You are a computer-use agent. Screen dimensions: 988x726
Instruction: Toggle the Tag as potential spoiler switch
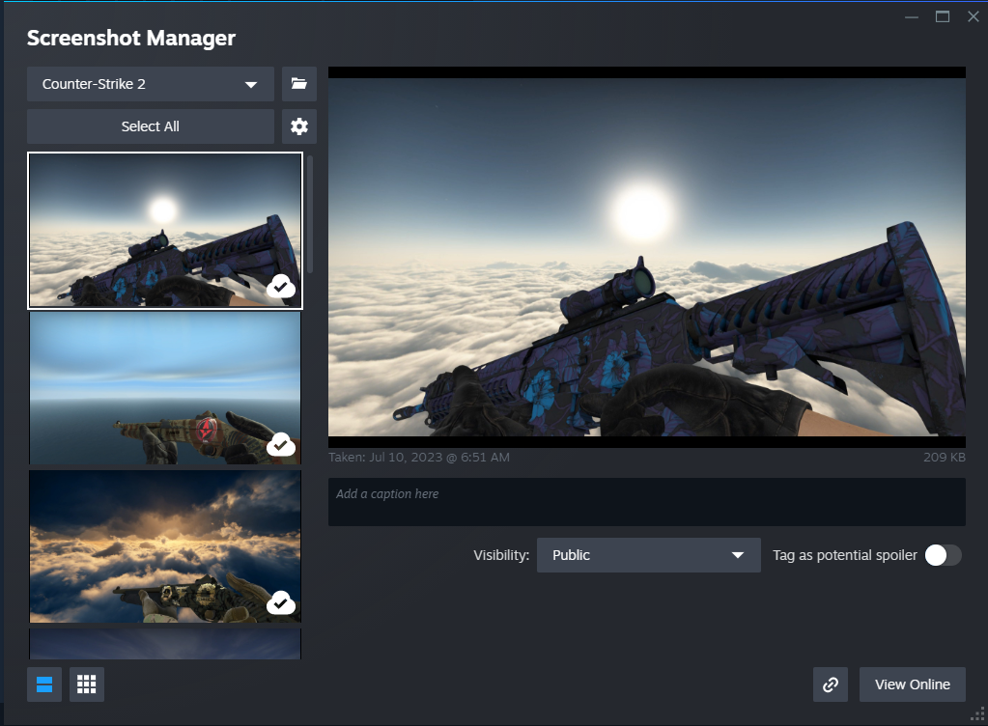(x=944, y=555)
